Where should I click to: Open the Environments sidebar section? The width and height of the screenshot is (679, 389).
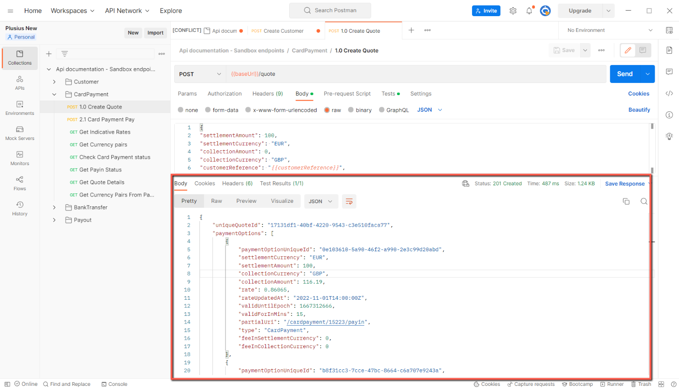[20, 108]
